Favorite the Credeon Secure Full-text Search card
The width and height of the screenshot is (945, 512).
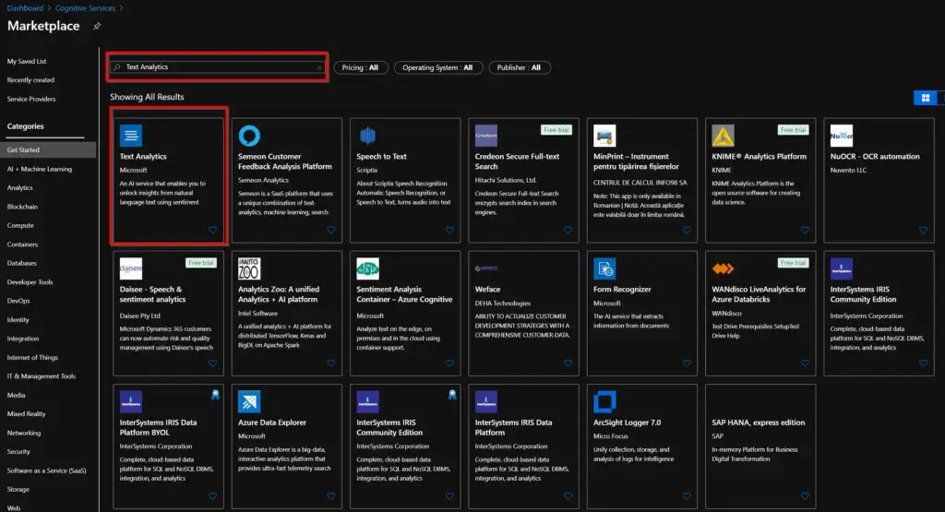click(568, 230)
